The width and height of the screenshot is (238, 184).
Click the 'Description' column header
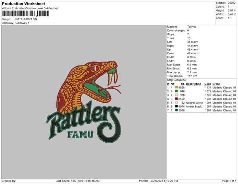tap(194, 84)
